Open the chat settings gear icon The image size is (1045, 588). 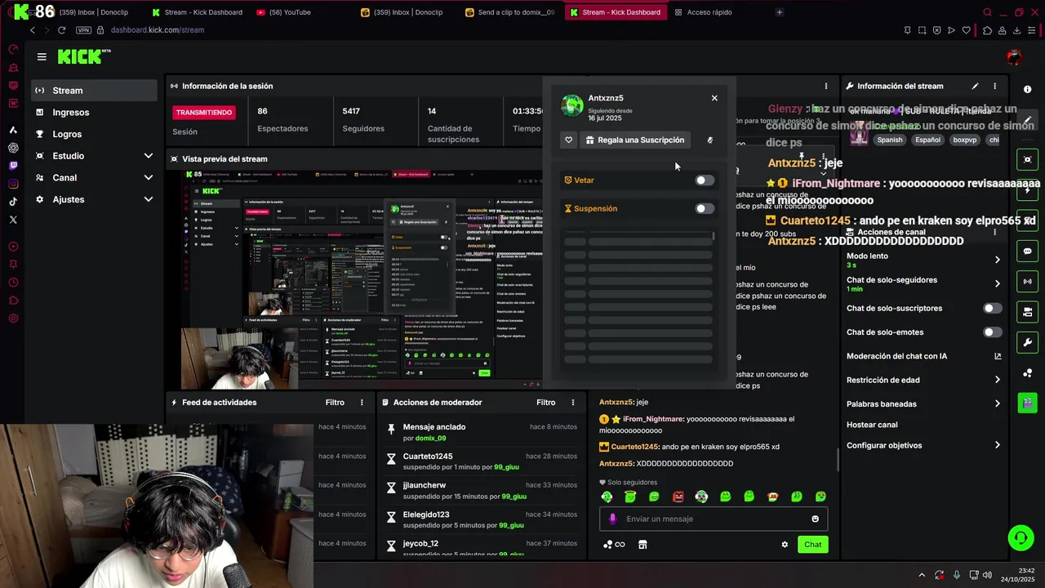pyautogui.click(x=785, y=545)
